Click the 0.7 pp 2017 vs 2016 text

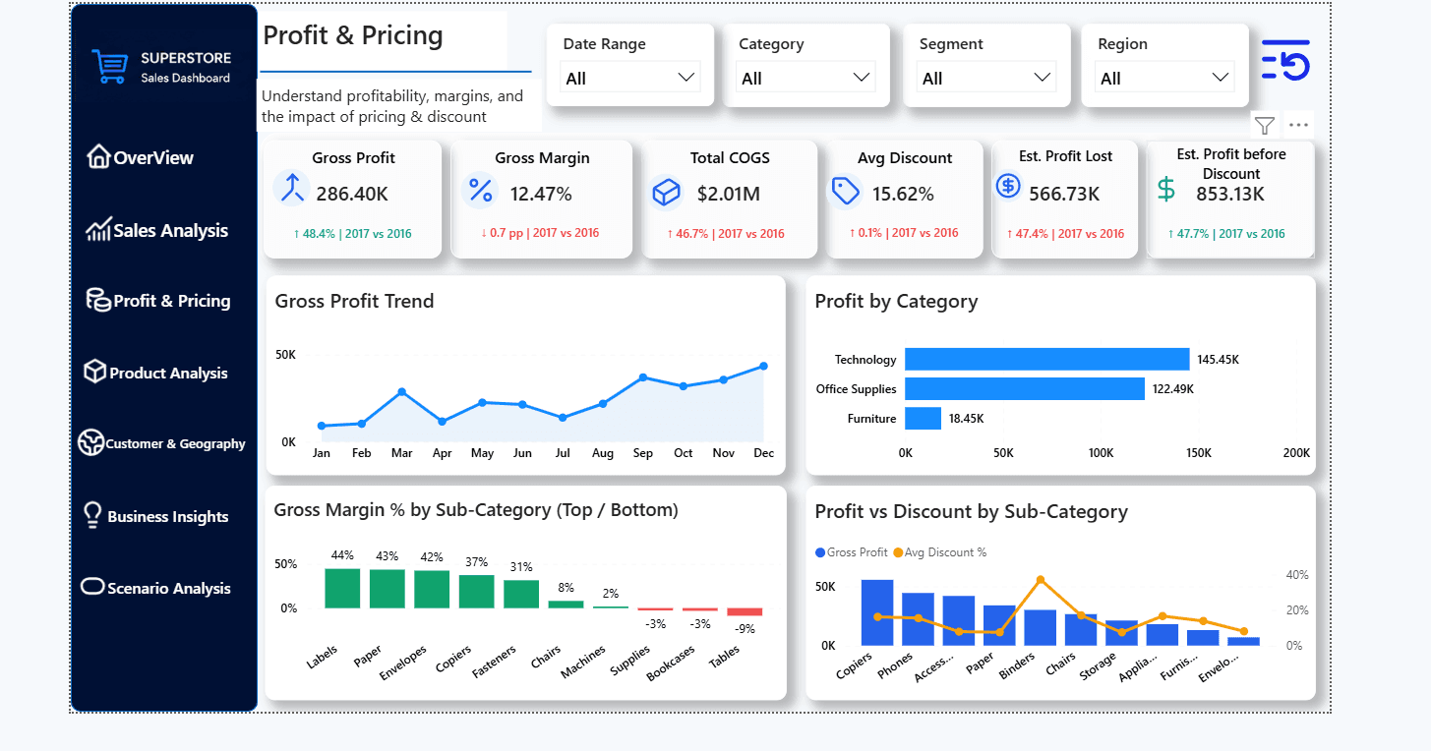tap(540, 233)
